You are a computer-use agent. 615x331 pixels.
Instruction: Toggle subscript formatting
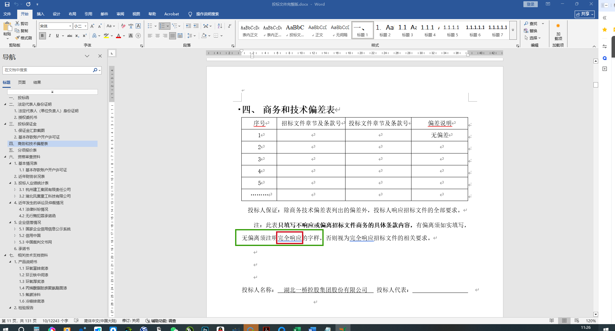77,36
